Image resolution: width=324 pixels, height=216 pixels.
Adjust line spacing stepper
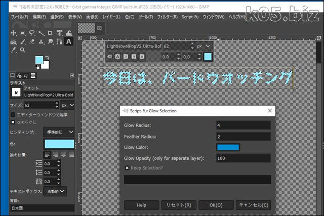coord(59,172)
